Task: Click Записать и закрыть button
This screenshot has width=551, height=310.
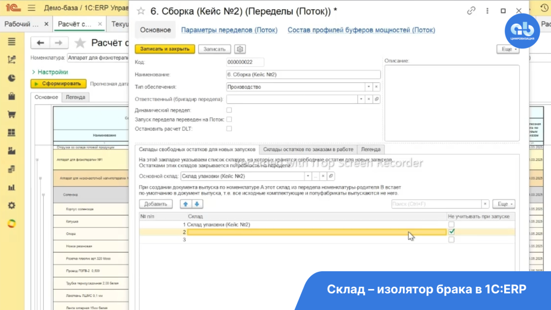Action: click(165, 49)
